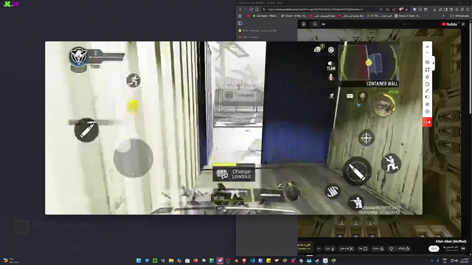Go to YouTube home logo
This screenshot has height=265, width=472.
coord(450,24)
